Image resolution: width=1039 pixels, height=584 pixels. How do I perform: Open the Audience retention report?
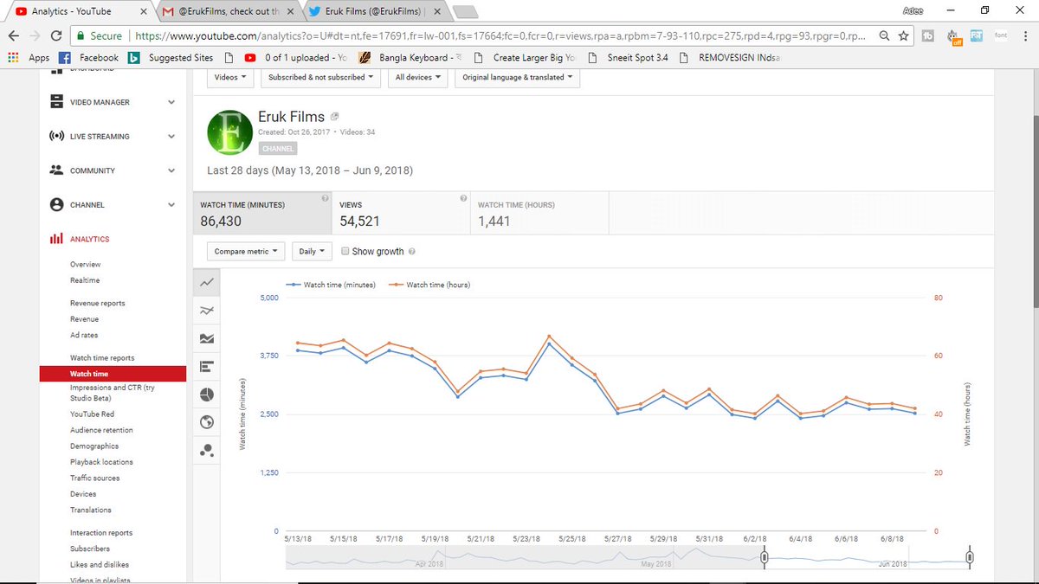click(101, 430)
